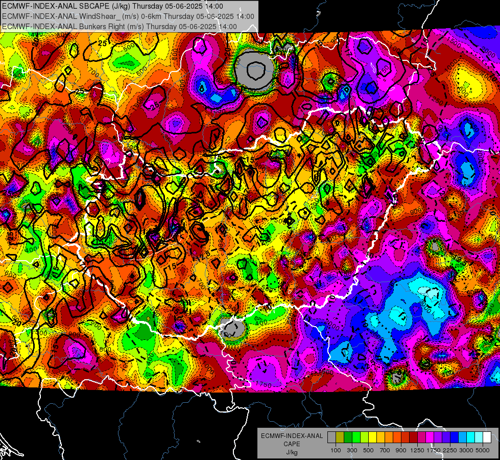Select the Bunkers Right (m/s) title line
Screen dimensions: 500x460
(120, 27)
